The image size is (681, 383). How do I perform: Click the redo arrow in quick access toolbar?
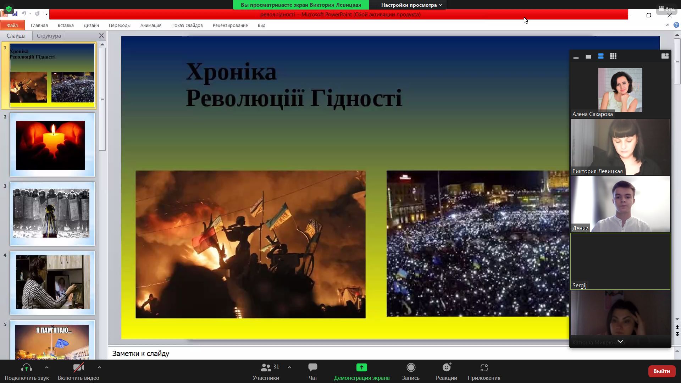pos(37,14)
